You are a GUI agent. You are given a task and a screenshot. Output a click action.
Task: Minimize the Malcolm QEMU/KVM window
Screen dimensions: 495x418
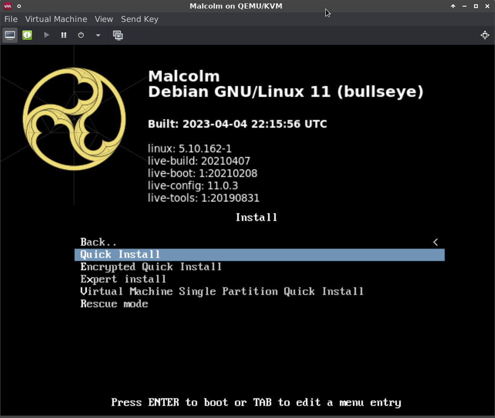coord(465,6)
